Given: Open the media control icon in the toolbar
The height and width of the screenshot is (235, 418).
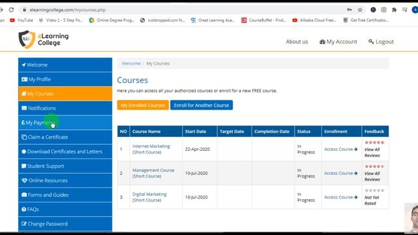Looking at the screenshot, I should tap(405, 10).
